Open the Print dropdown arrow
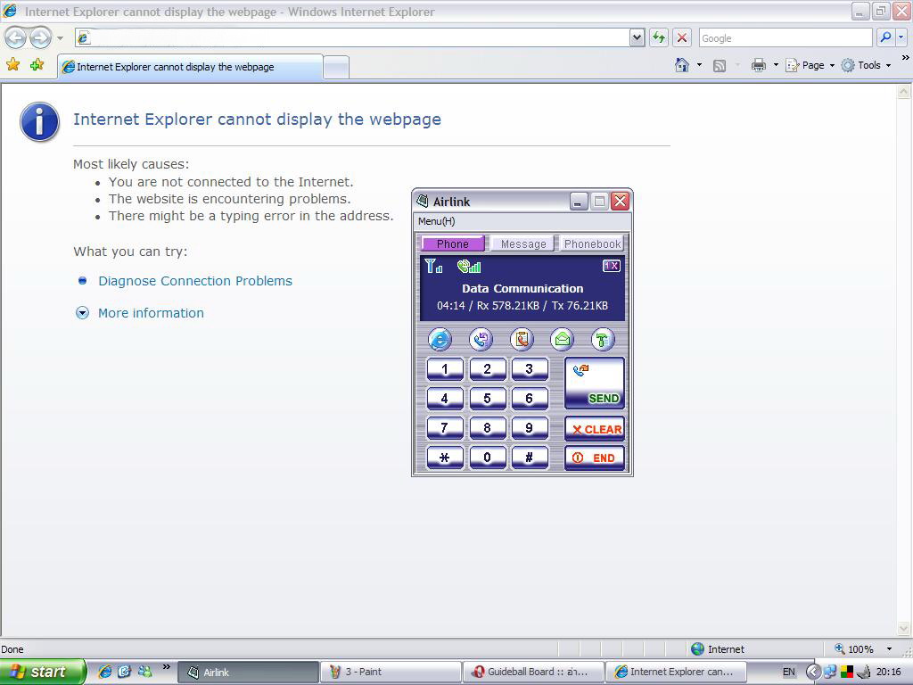The image size is (913, 685). (776, 65)
